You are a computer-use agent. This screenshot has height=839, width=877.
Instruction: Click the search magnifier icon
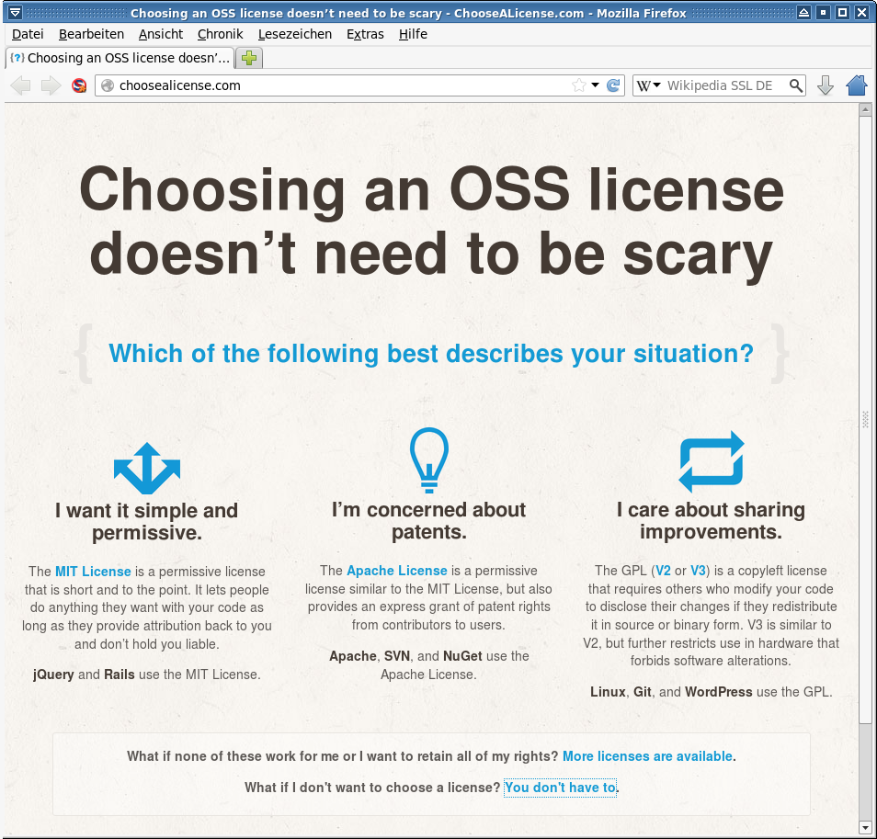pos(796,85)
